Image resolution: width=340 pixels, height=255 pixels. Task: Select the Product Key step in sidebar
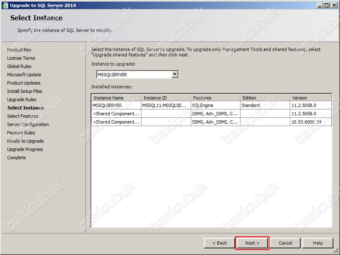19,50
